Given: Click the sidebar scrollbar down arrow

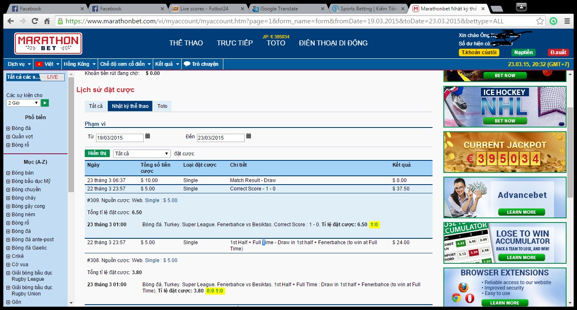Looking at the screenshot, I should point(71,303).
